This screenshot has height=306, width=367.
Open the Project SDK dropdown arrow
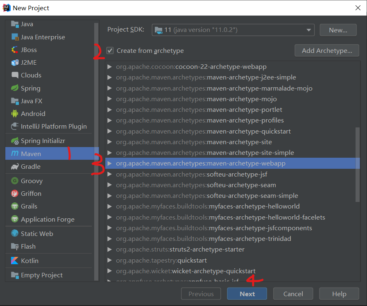pyautogui.click(x=309, y=30)
